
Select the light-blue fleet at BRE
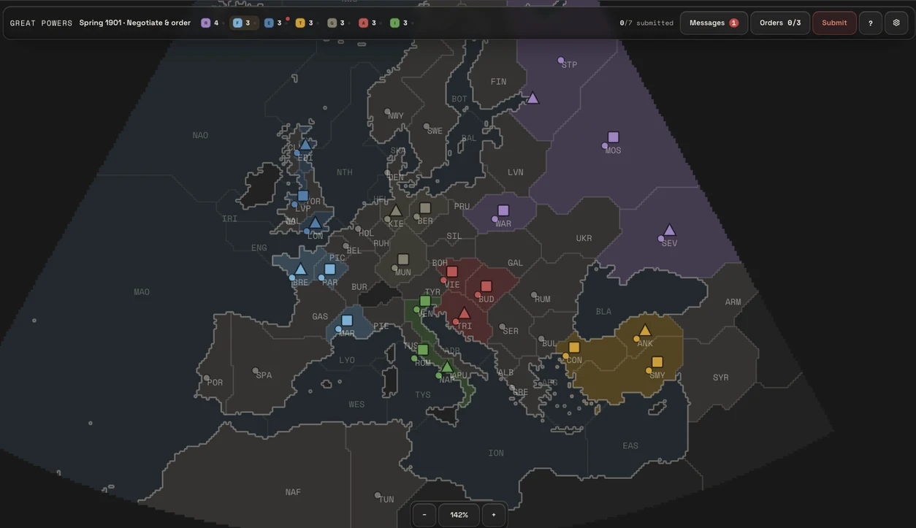pos(300,269)
